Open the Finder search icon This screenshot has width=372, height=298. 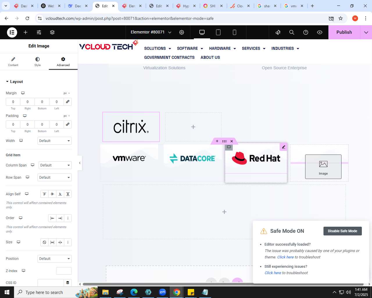coord(292,32)
